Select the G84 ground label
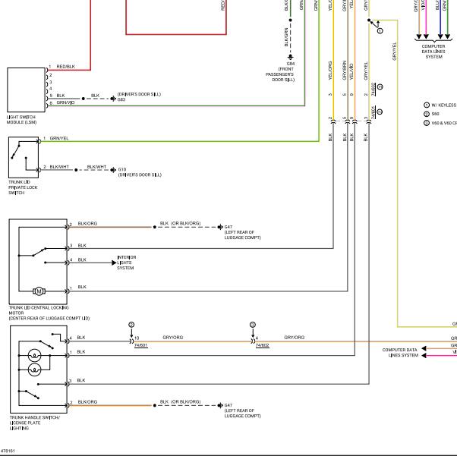The image size is (457, 456). (291, 64)
